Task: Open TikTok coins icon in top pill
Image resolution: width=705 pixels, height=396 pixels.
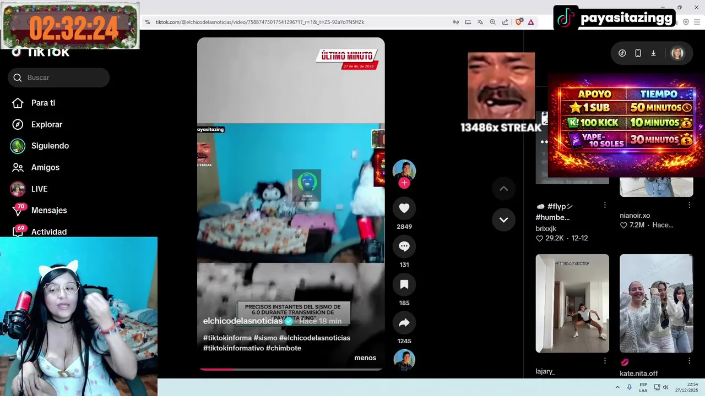Action: click(622, 53)
